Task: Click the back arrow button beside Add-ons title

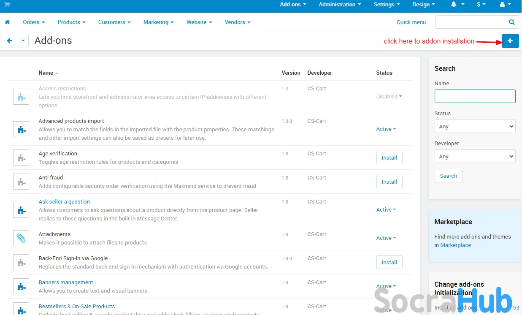Action: click(9, 41)
